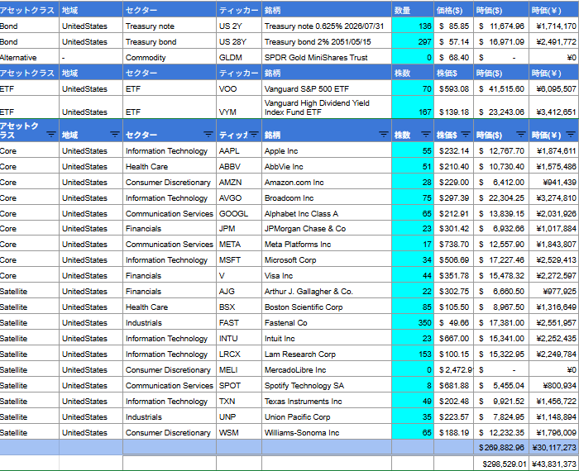This screenshot has width=579, height=471.
Task: Click the Microsoft Corp cell
Action: click(x=327, y=260)
